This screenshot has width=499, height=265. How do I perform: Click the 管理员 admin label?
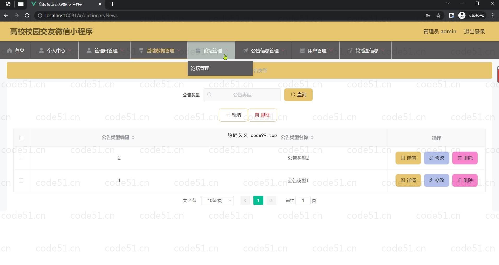[x=440, y=31]
